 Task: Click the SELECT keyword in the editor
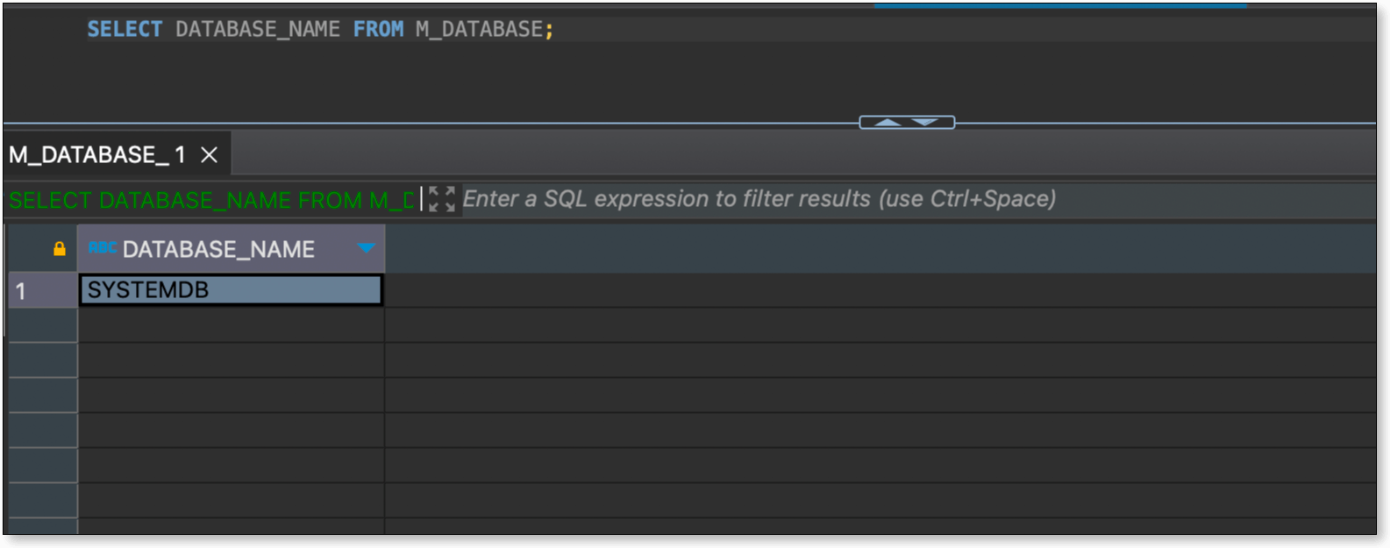pyautogui.click(x=125, y=29)
